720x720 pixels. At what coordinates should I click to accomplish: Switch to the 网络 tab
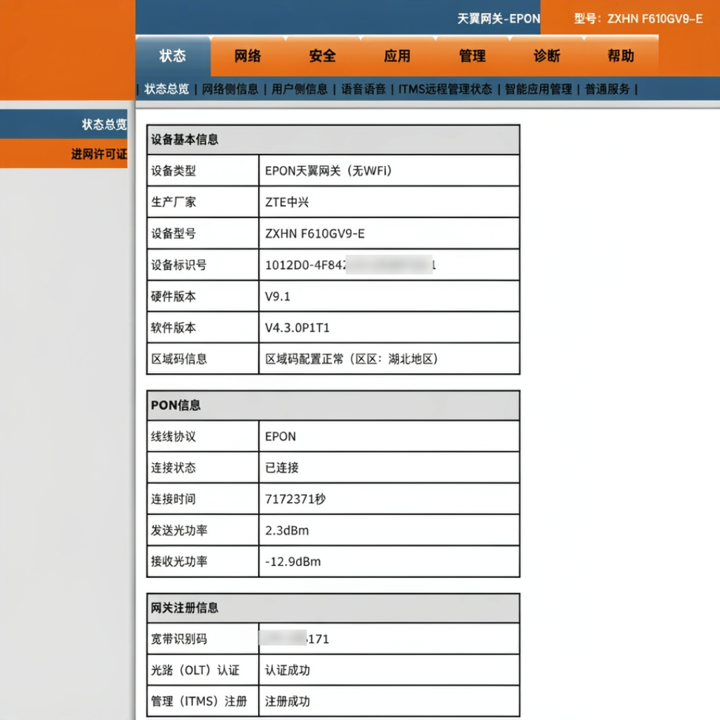tap(247, 56)
